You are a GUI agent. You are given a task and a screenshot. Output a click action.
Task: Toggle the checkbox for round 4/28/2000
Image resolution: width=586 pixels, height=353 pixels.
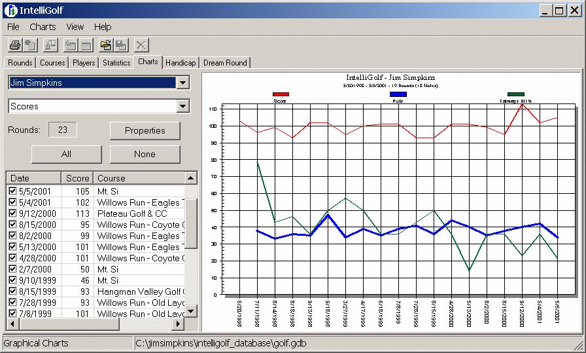12,257
